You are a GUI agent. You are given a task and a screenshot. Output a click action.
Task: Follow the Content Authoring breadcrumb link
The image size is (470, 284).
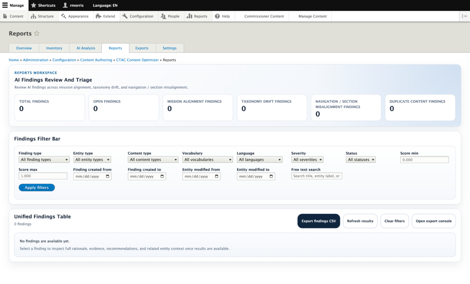point(96,60)
